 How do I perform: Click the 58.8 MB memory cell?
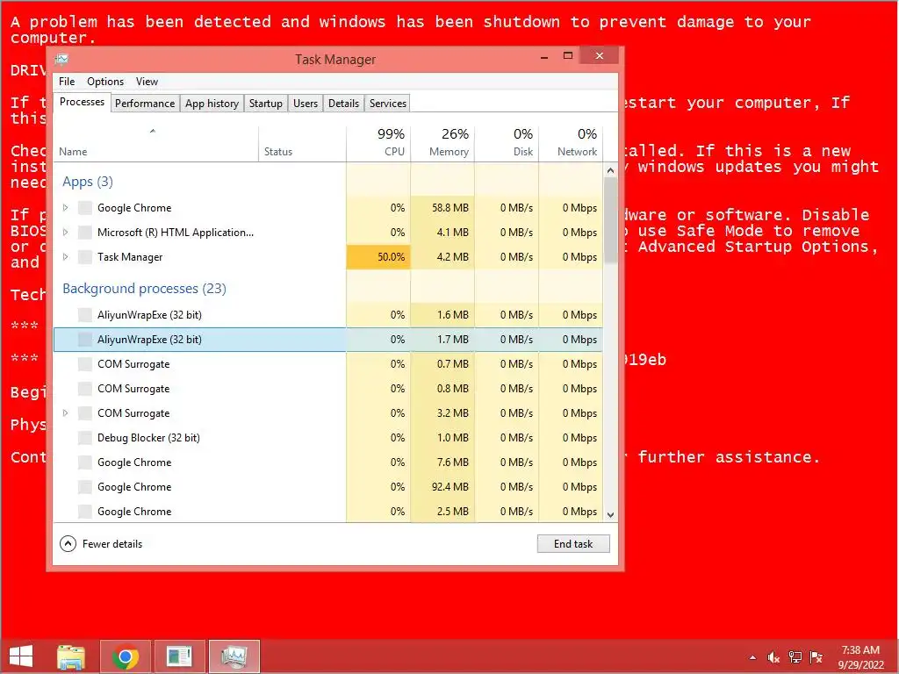click(x=442, y=208)
